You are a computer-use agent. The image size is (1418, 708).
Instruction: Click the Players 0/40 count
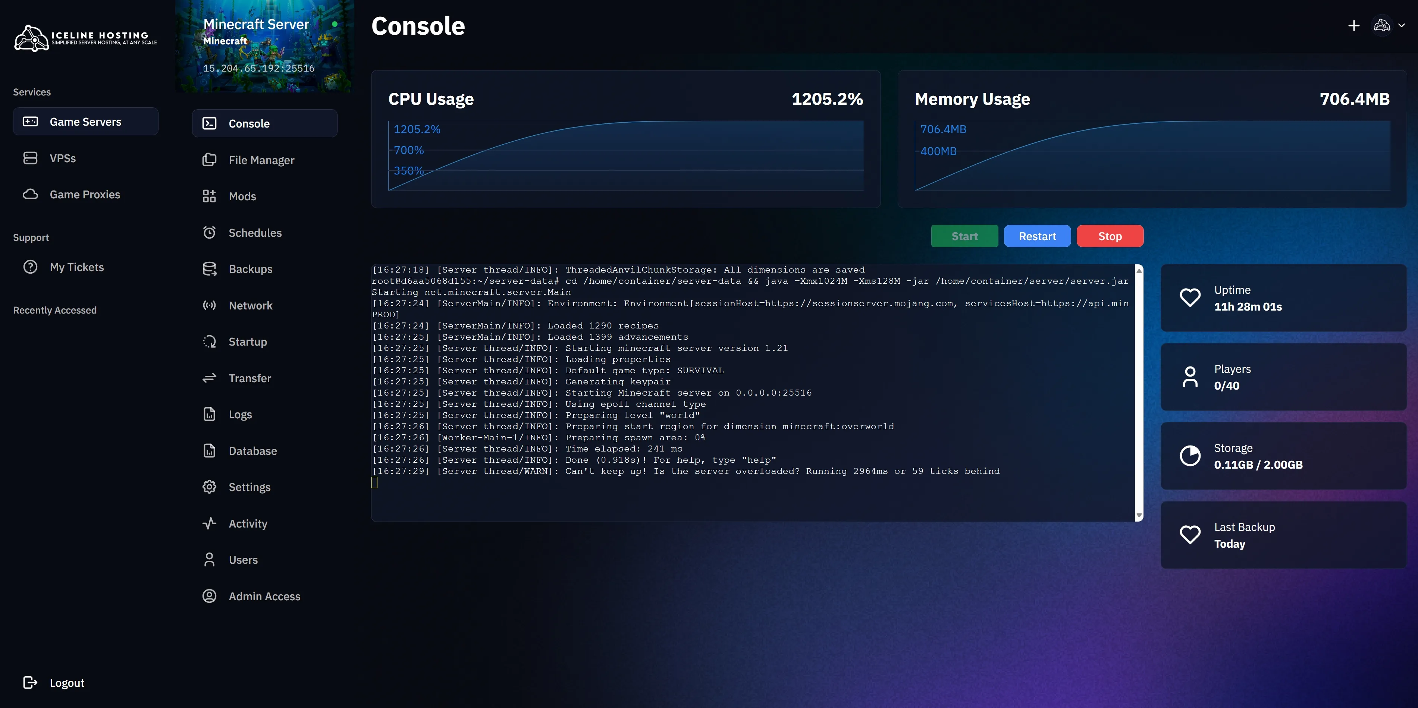pos(1226,386)
